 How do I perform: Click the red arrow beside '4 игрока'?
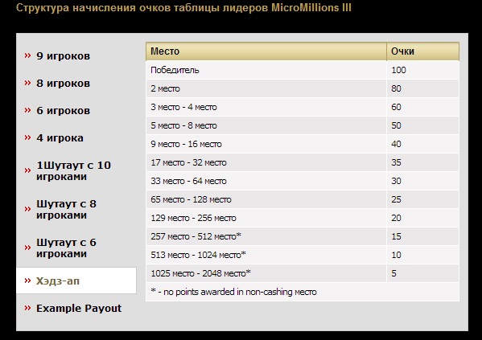27,137
